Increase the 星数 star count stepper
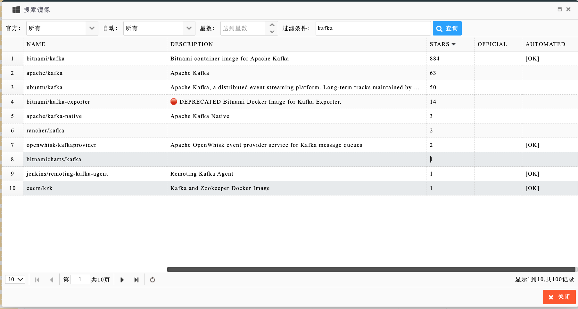The width and height of the screenshot is (578, 309). coord(272,25)
